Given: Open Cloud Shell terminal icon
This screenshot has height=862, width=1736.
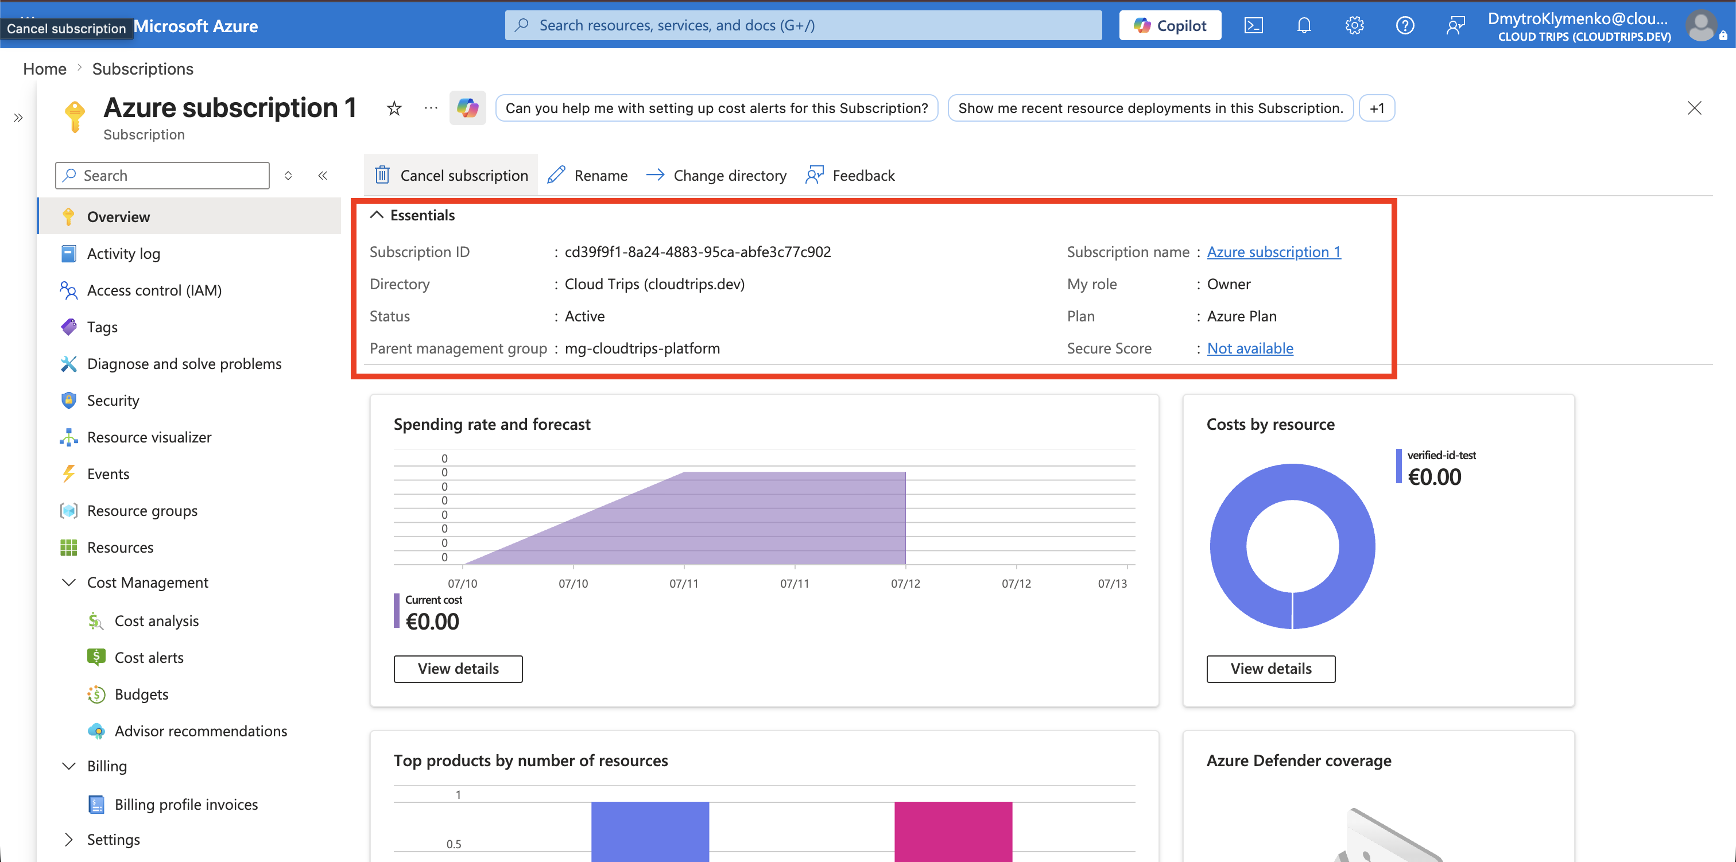Looking at the screenshot, I should (1253, 26).
